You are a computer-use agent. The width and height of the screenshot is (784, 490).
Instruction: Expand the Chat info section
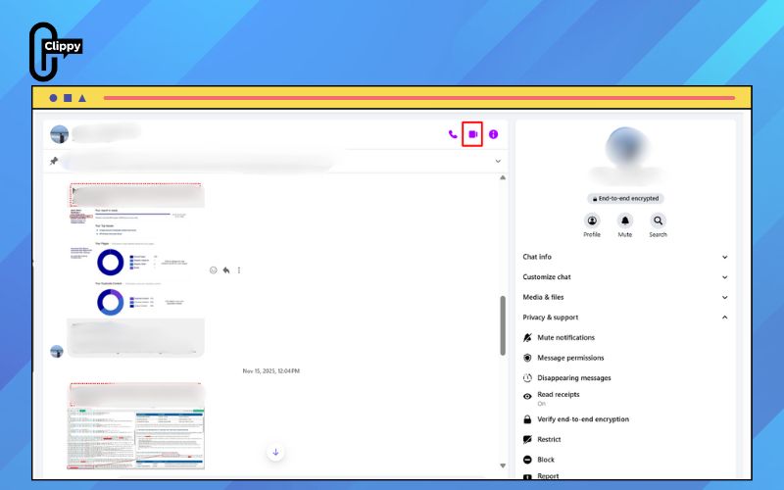(x=625, y=257)
